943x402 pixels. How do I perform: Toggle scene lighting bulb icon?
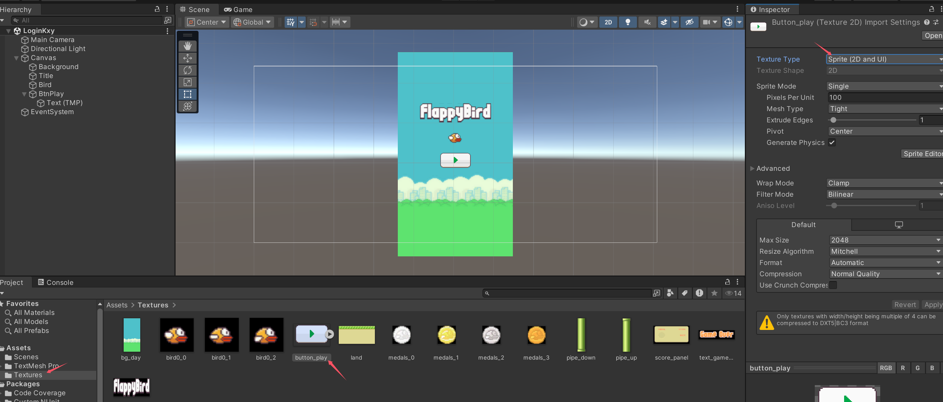[x=628, y=22]
